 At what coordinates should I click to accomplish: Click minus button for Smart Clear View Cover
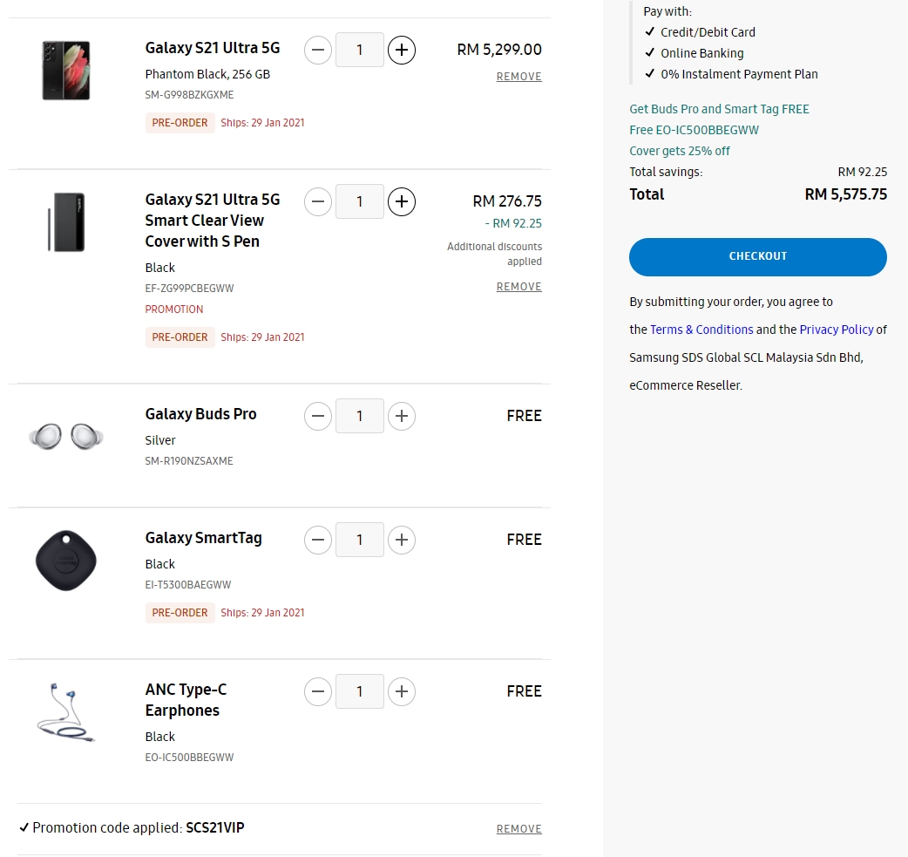point(318,202)
